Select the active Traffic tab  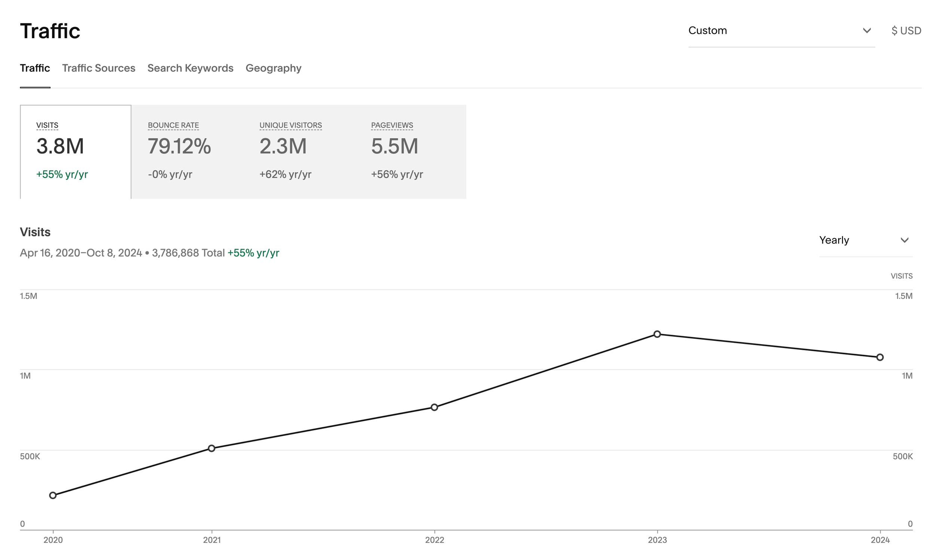tap(35, 68)
